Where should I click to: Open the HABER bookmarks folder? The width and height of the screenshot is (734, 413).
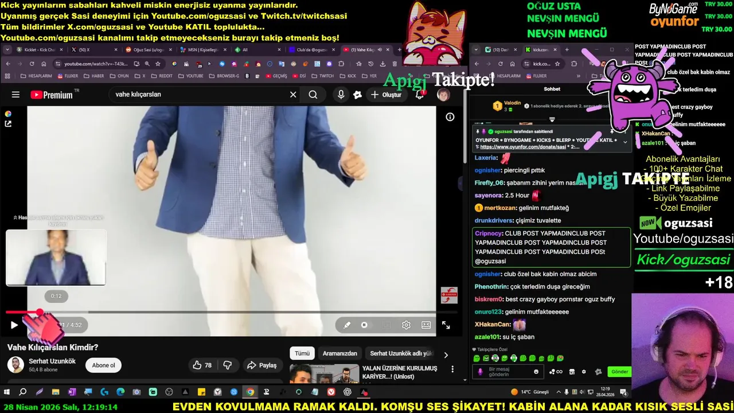pyautogui.click(x=93, y=76)
